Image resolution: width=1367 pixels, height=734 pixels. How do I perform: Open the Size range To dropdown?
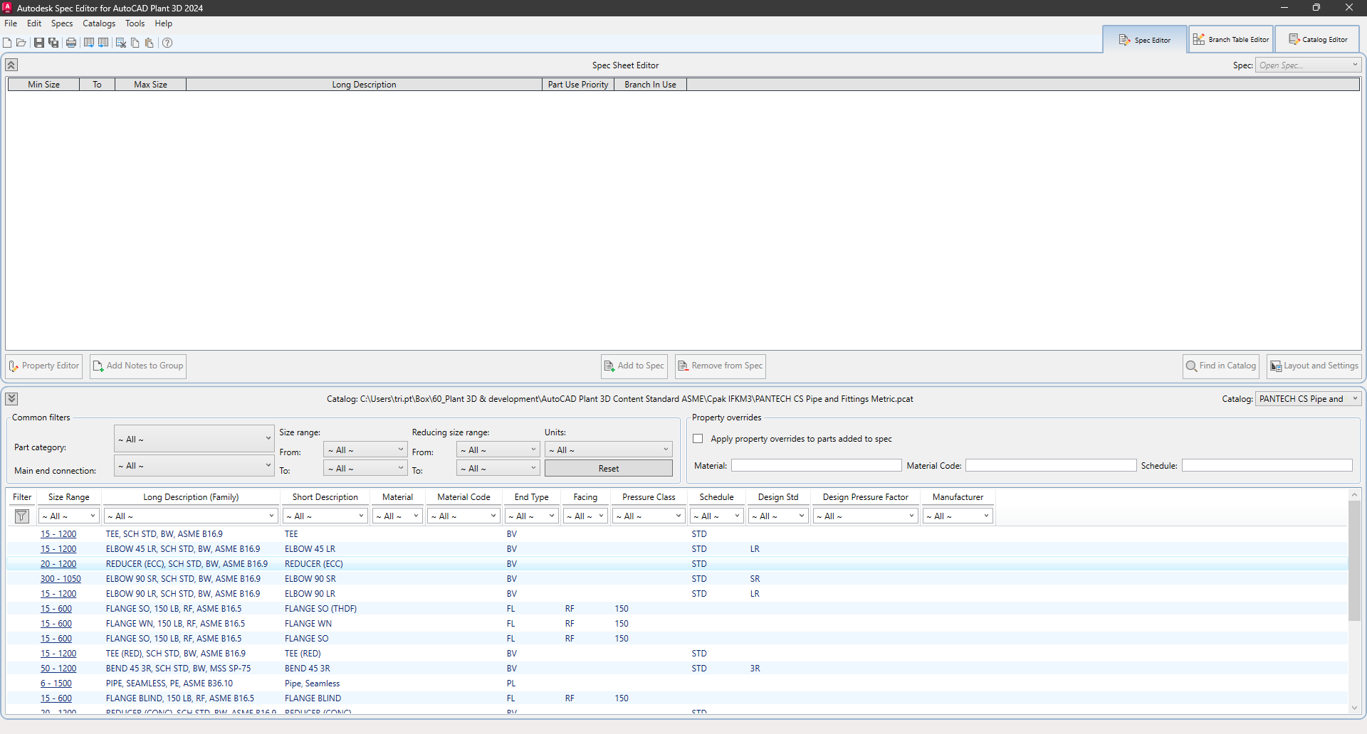tap(366, 469)
